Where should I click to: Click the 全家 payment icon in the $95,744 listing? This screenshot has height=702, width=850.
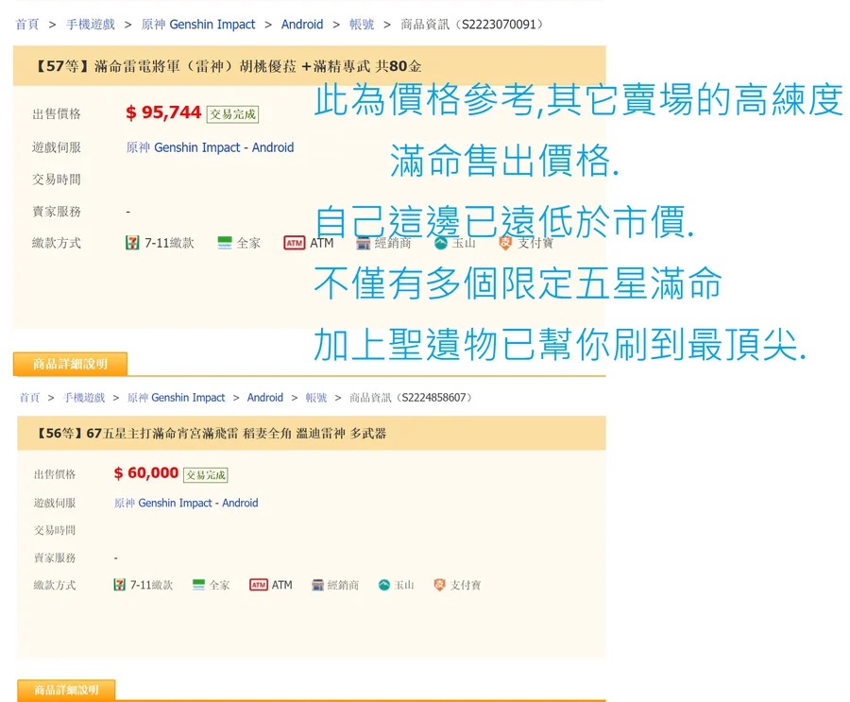pos(225,243)
